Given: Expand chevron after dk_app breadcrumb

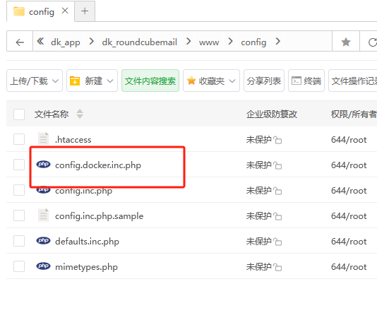Looking at the screenshot, I should [91, 42].
